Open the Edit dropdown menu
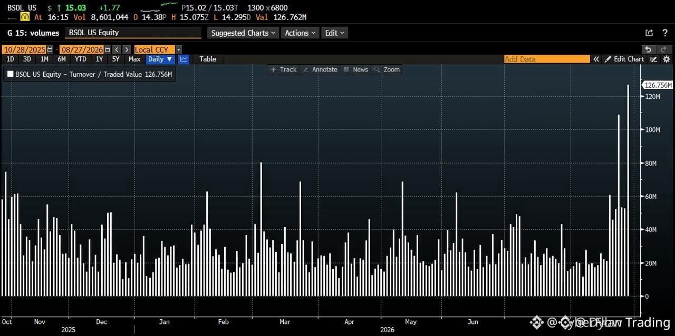Viewport: 675px width, 336px height. click(334, 33)
